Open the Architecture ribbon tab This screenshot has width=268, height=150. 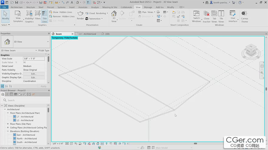tap(16, 7)
